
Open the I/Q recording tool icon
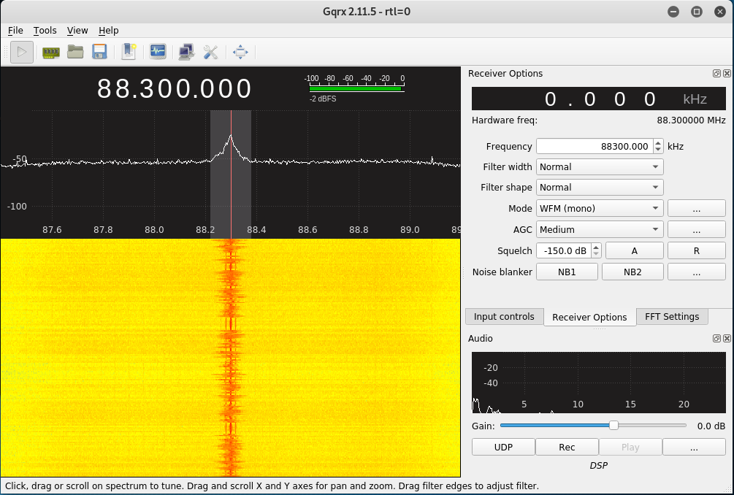click(x=158, y=51)
